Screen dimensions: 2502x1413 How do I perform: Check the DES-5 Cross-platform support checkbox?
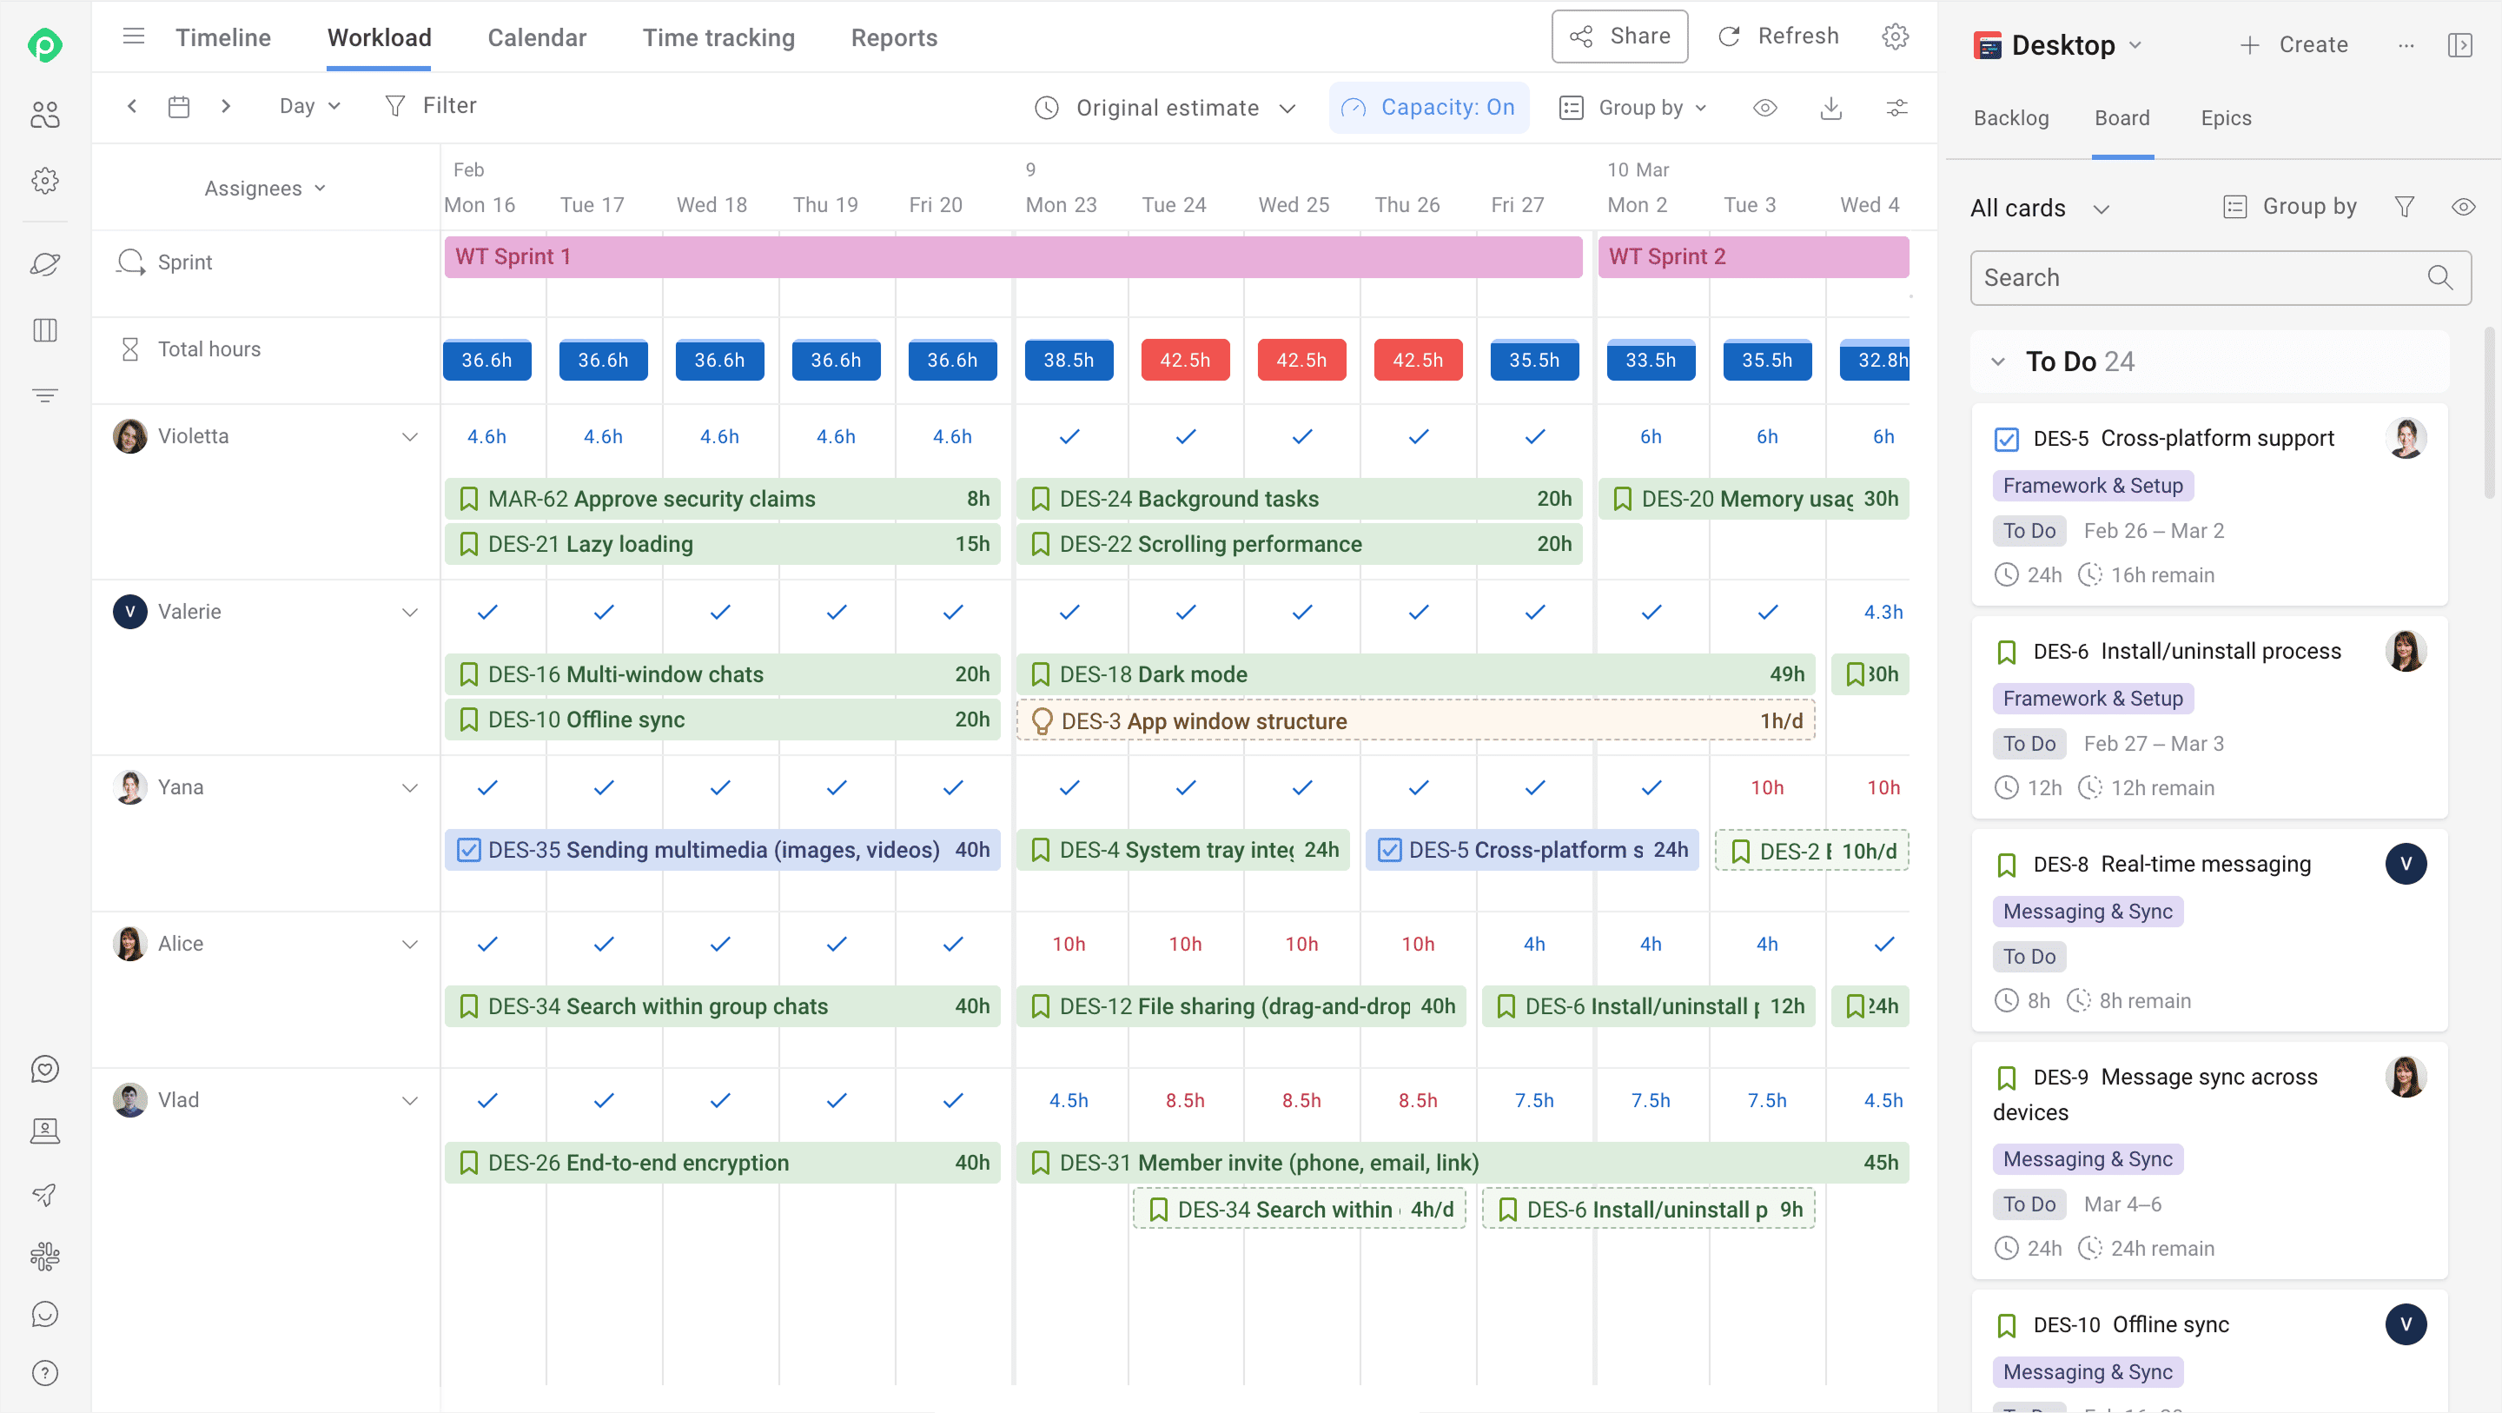[2007, 439]
